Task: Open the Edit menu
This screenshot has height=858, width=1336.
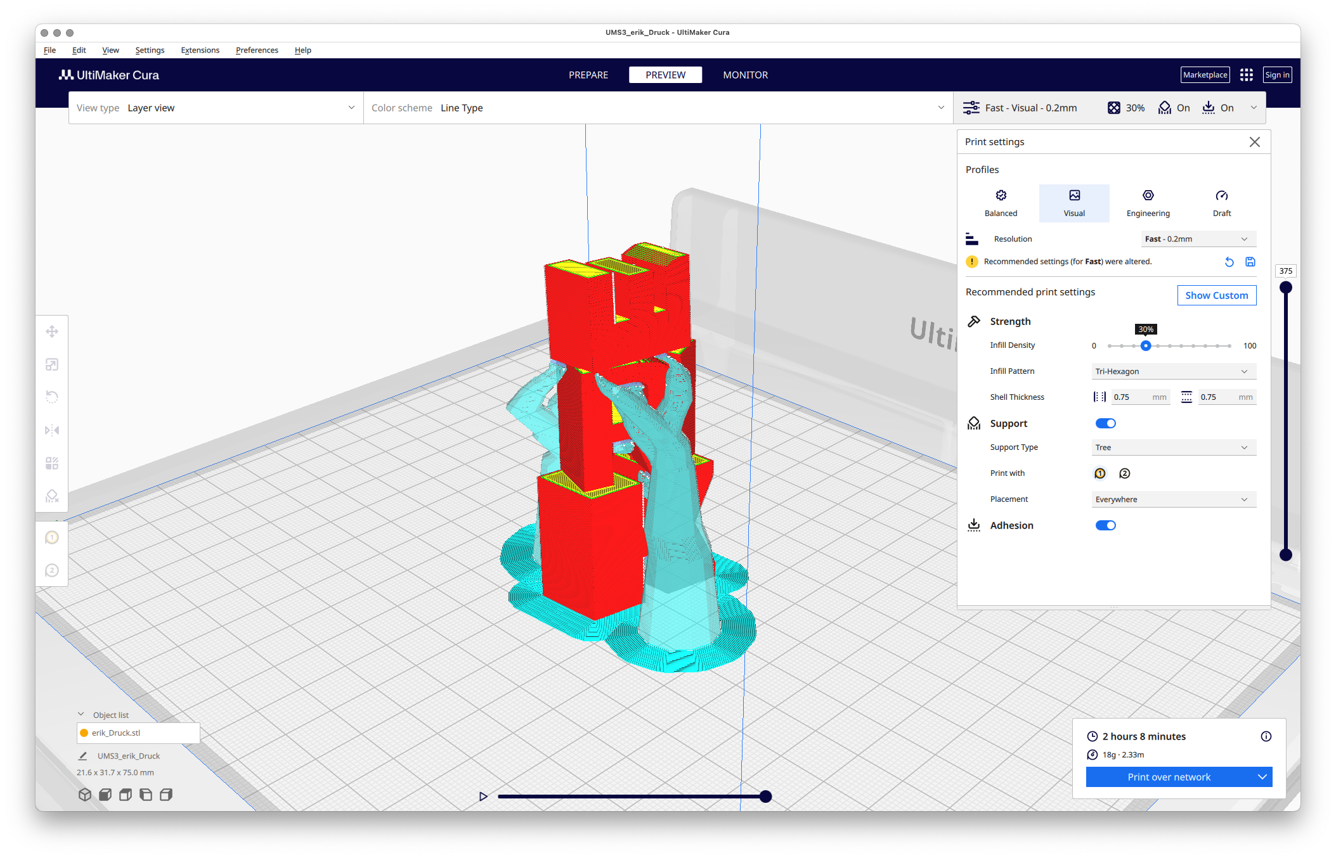Action: pyautogui.click(x=79, y=50)
